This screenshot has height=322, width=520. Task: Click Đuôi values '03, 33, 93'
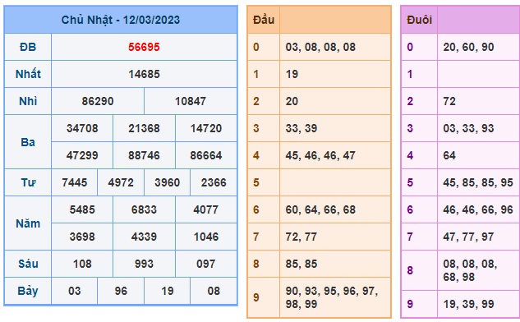click(x=468, y=128)
